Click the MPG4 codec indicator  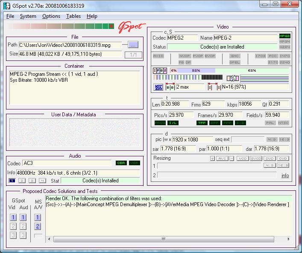284,41
